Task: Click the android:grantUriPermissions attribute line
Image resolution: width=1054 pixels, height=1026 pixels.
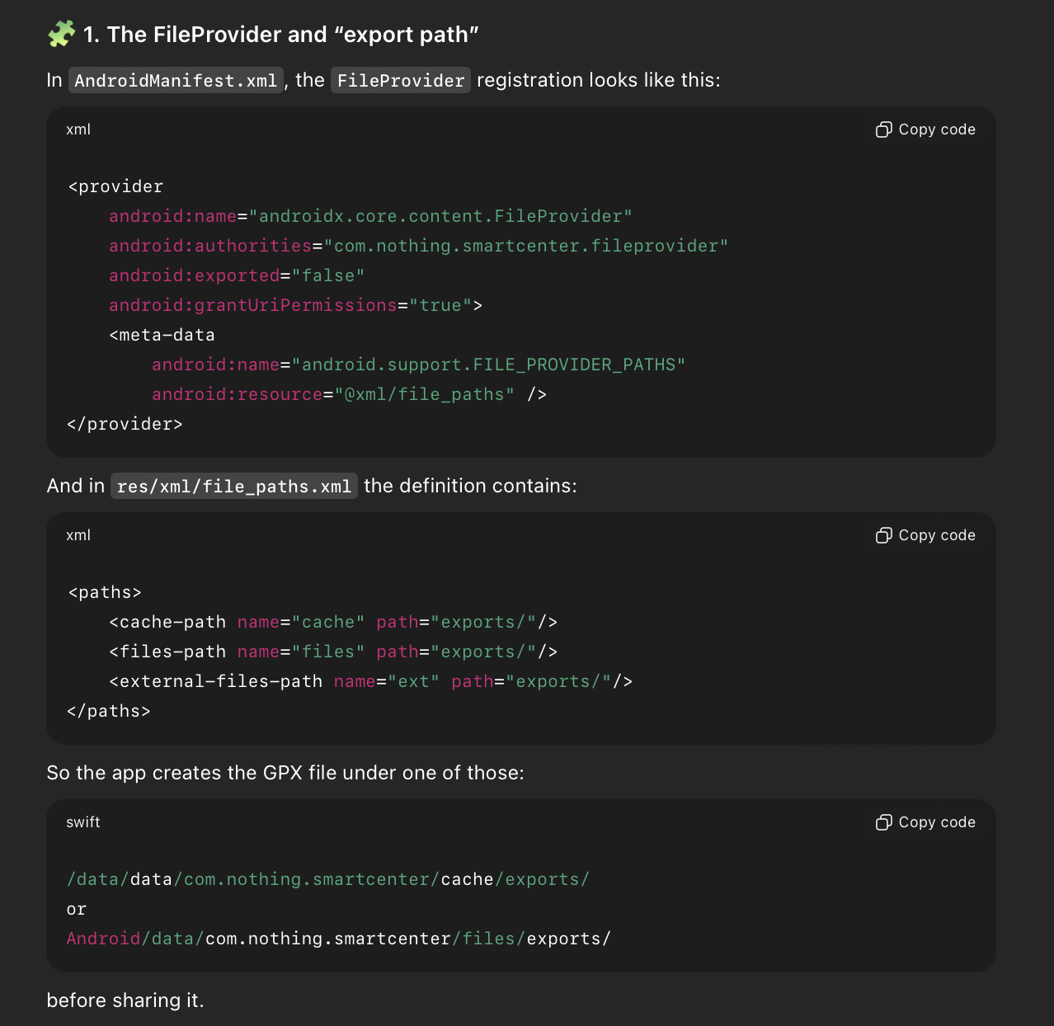Action: pos(295,305)
